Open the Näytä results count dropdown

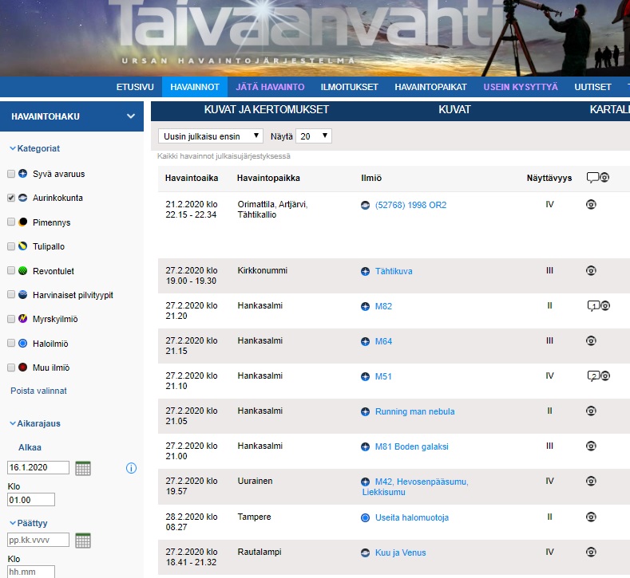coord(313,136)
